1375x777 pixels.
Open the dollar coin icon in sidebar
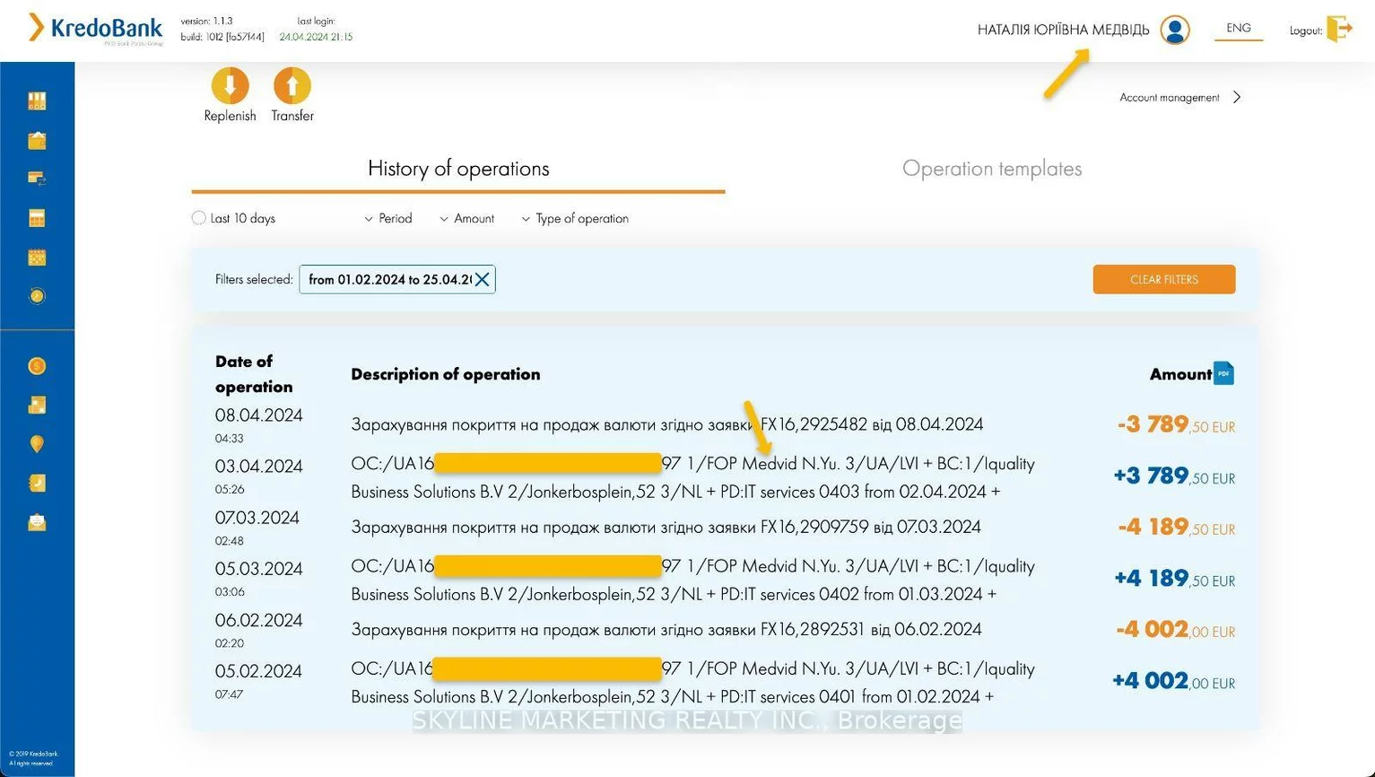pyautogui.click(x=37, y=366)
